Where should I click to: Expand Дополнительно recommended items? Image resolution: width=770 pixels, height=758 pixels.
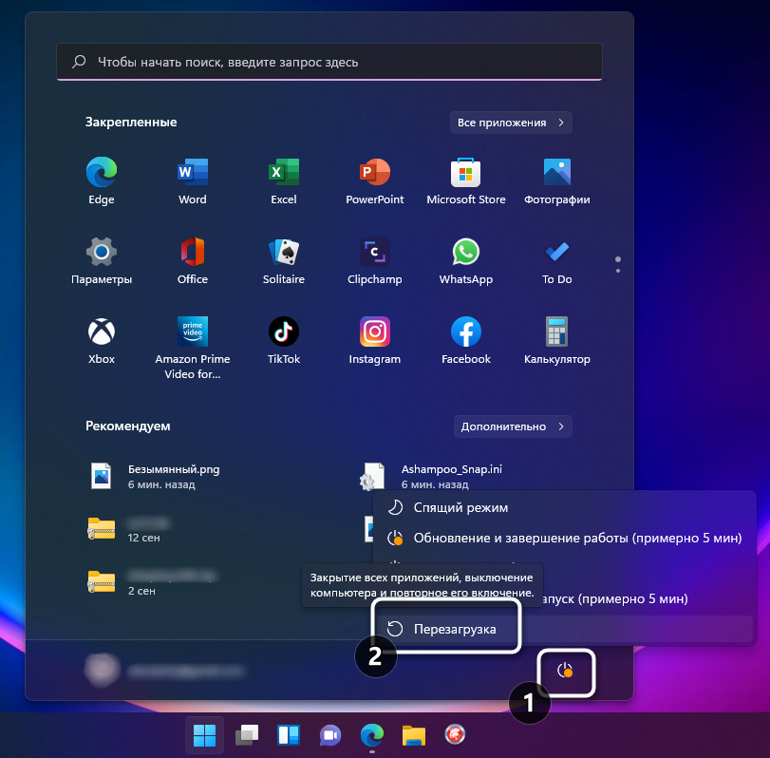[x=513, y=426]
